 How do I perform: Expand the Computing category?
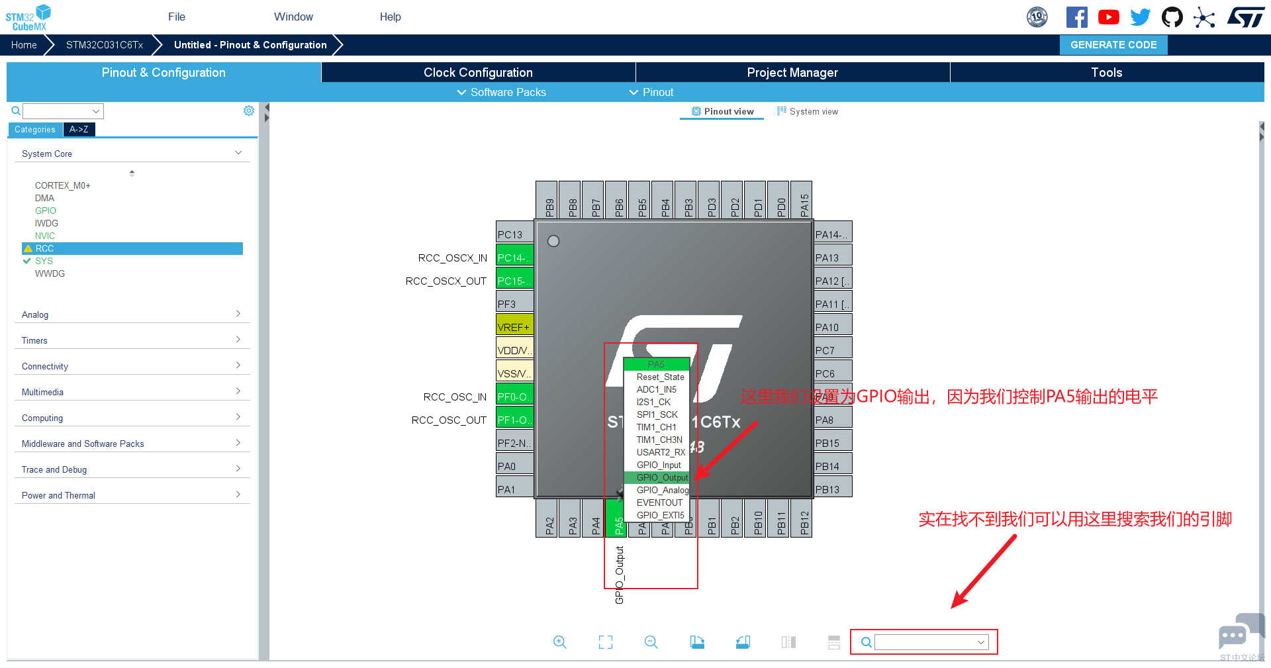238,417
